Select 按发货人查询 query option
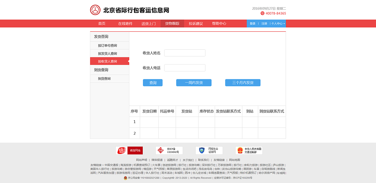Image resolution: width=376 pixels, height=183 pixels. [x=107, y=53]
